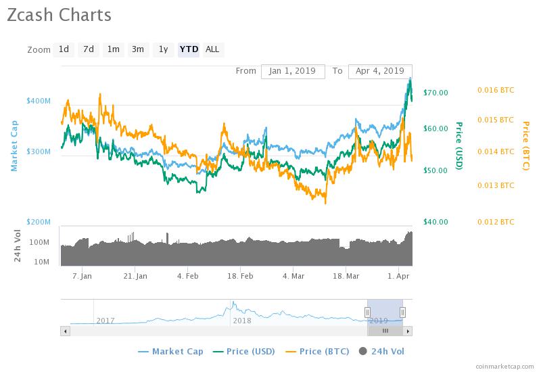This screenshot has height=372, width=541.
Task: Click the 10M volume axis label
Action: pyautogui.click(x=41, y=262)
